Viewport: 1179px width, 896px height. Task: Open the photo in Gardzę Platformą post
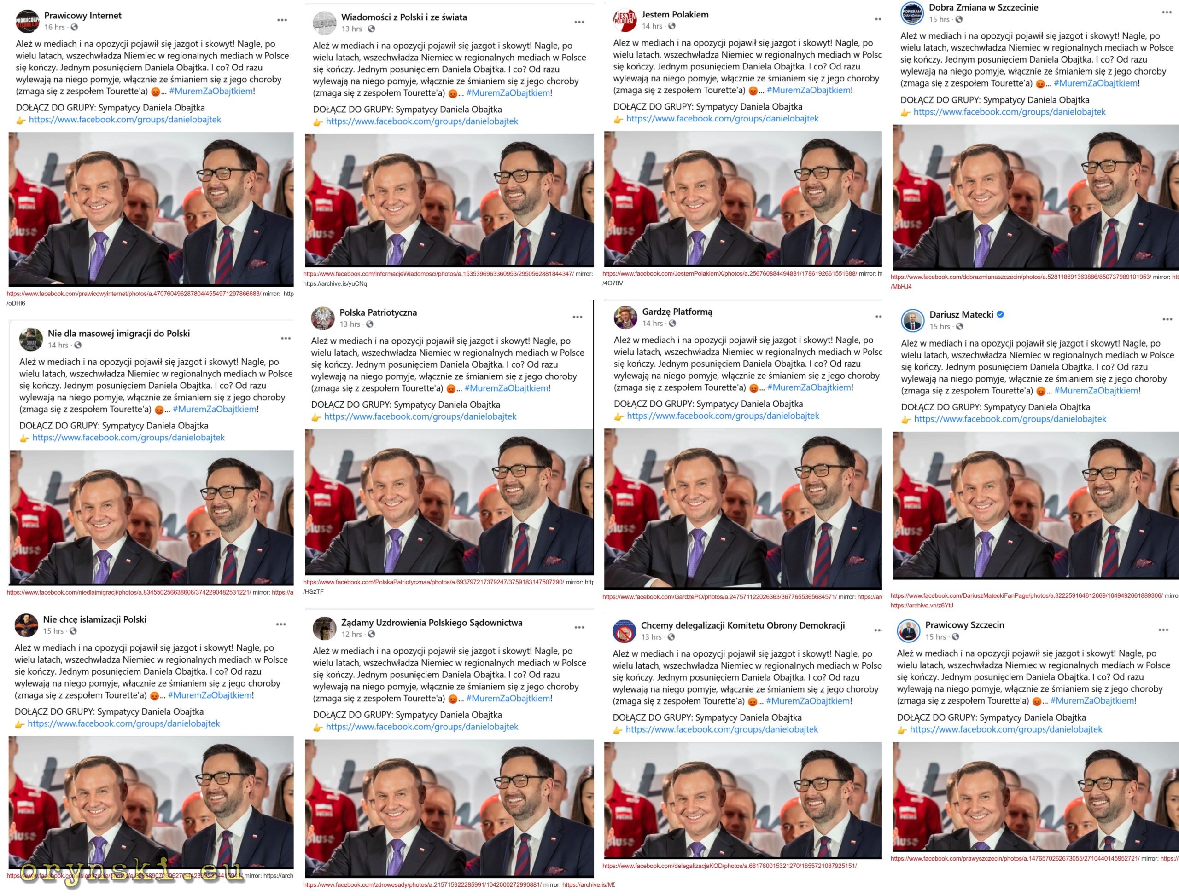coord(743,509)
